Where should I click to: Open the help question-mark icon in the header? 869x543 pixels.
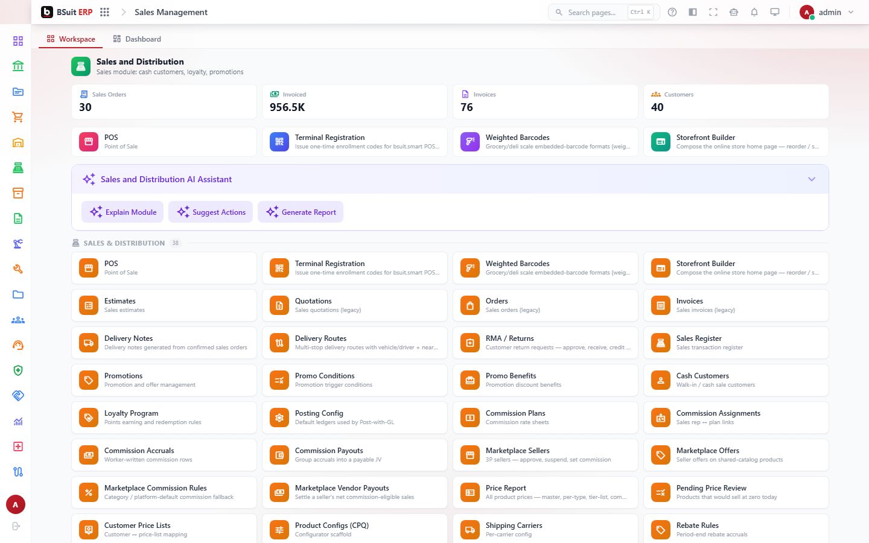click(672, 12)
